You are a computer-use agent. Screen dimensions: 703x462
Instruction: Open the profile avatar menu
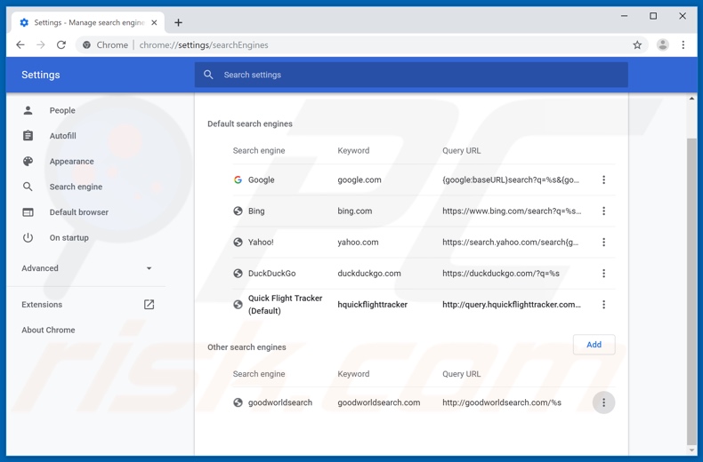(x=663, y=44)
